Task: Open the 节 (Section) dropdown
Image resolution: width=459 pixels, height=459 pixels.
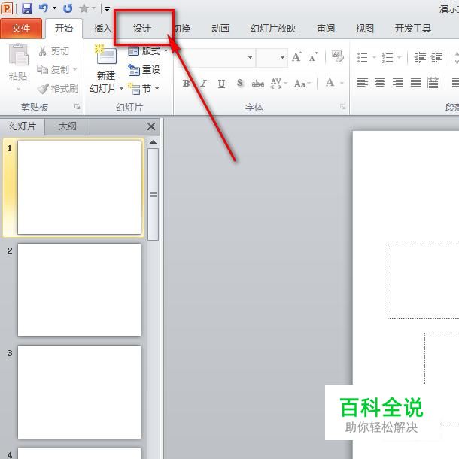Action: point(144,88)
